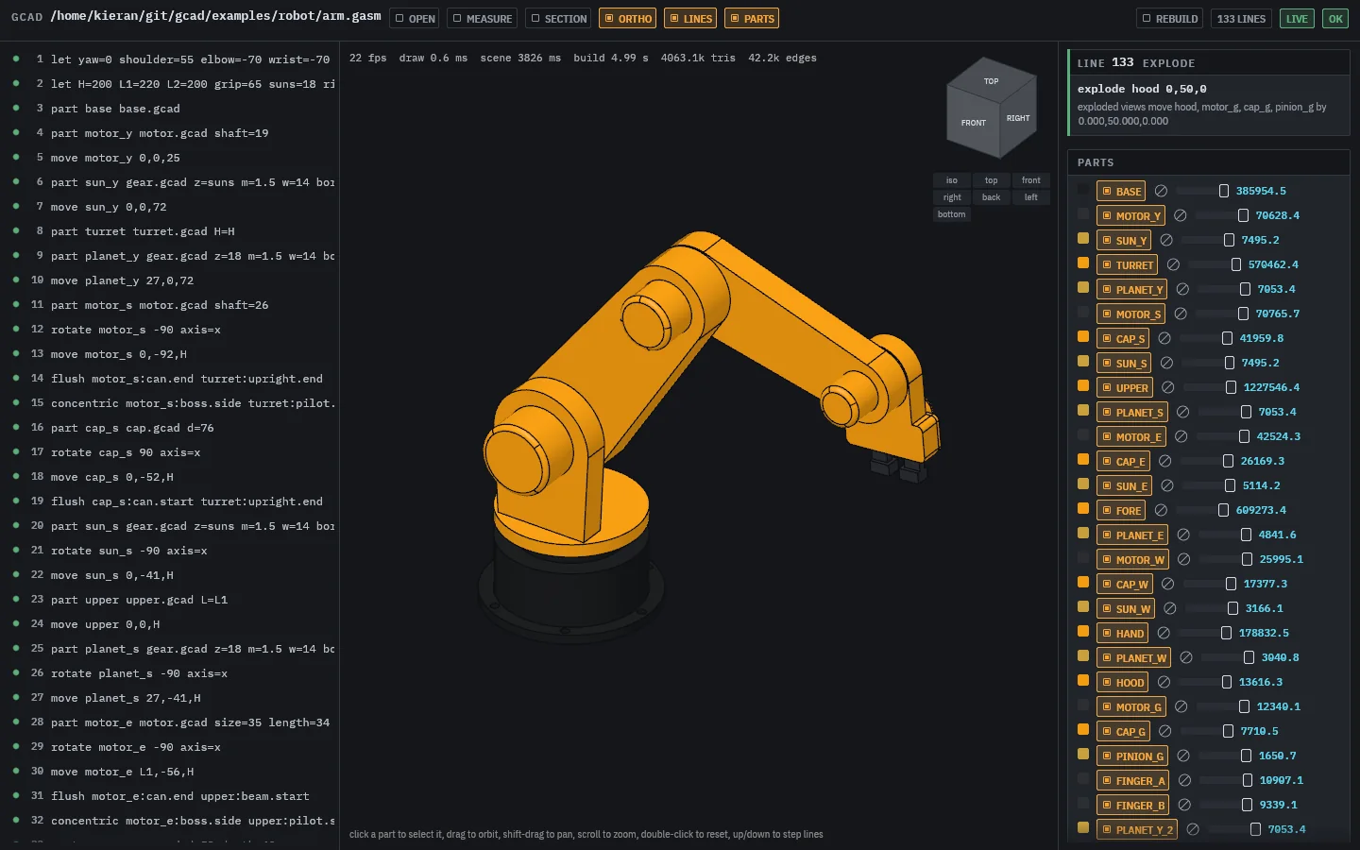The image size is (1360, 850).
Task: Turn off the LINES toggle
Action: point(690,19)
